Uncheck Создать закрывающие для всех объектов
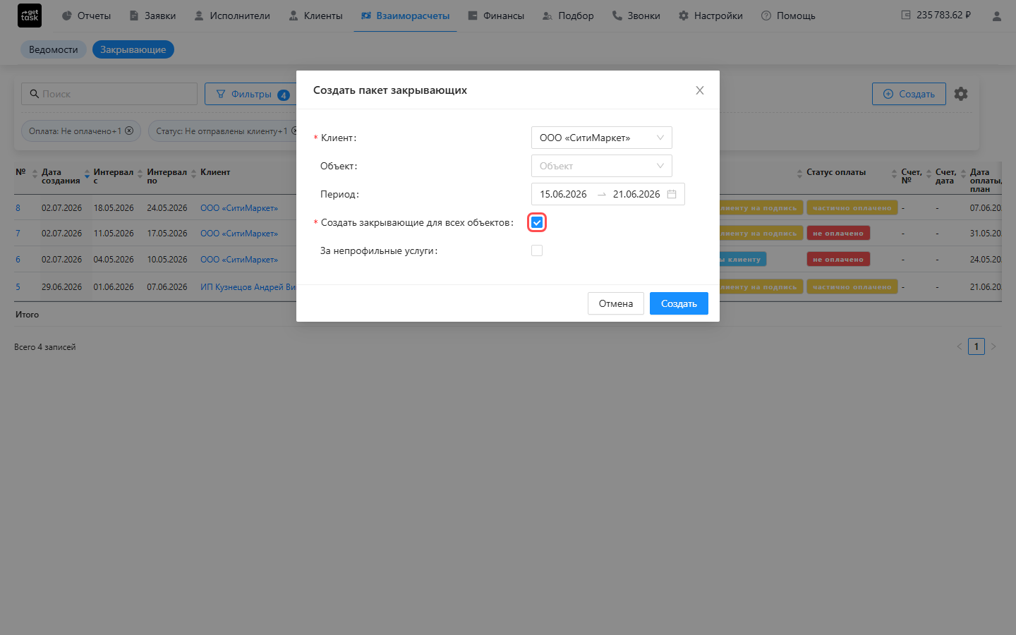The width and height of the screenshot is (1016, 635). (537, 222)
